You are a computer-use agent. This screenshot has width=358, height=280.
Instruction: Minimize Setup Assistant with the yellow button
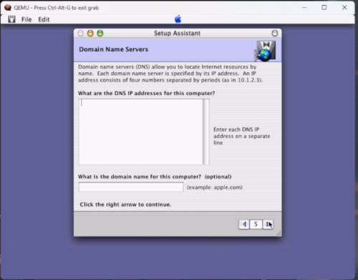coord(90,34)
